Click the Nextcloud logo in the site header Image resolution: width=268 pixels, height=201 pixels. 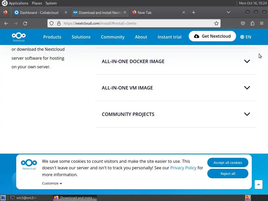point(19,37)
